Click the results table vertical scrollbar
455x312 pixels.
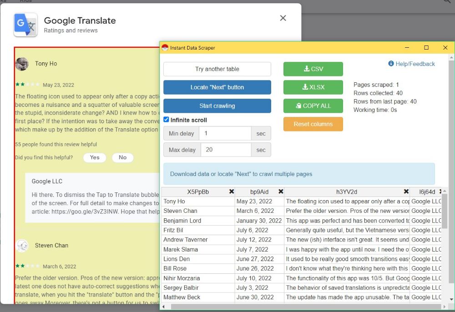(x=445, y=211)
